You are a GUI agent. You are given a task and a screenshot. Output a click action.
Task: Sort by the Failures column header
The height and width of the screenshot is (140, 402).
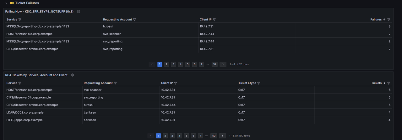point(376,19)
